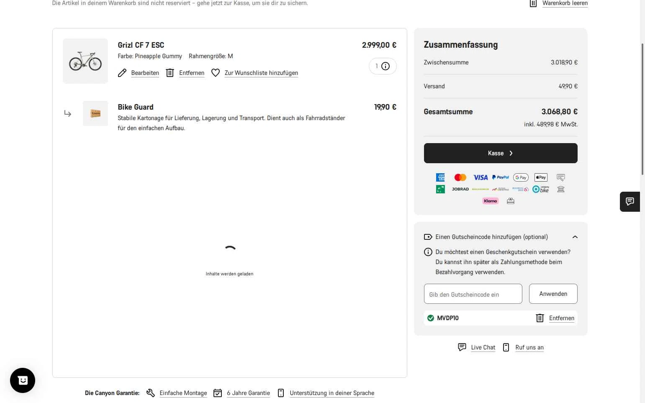Click the wrench icon beside Einfache Montage

pyautogui.click(x=151, y=393)
